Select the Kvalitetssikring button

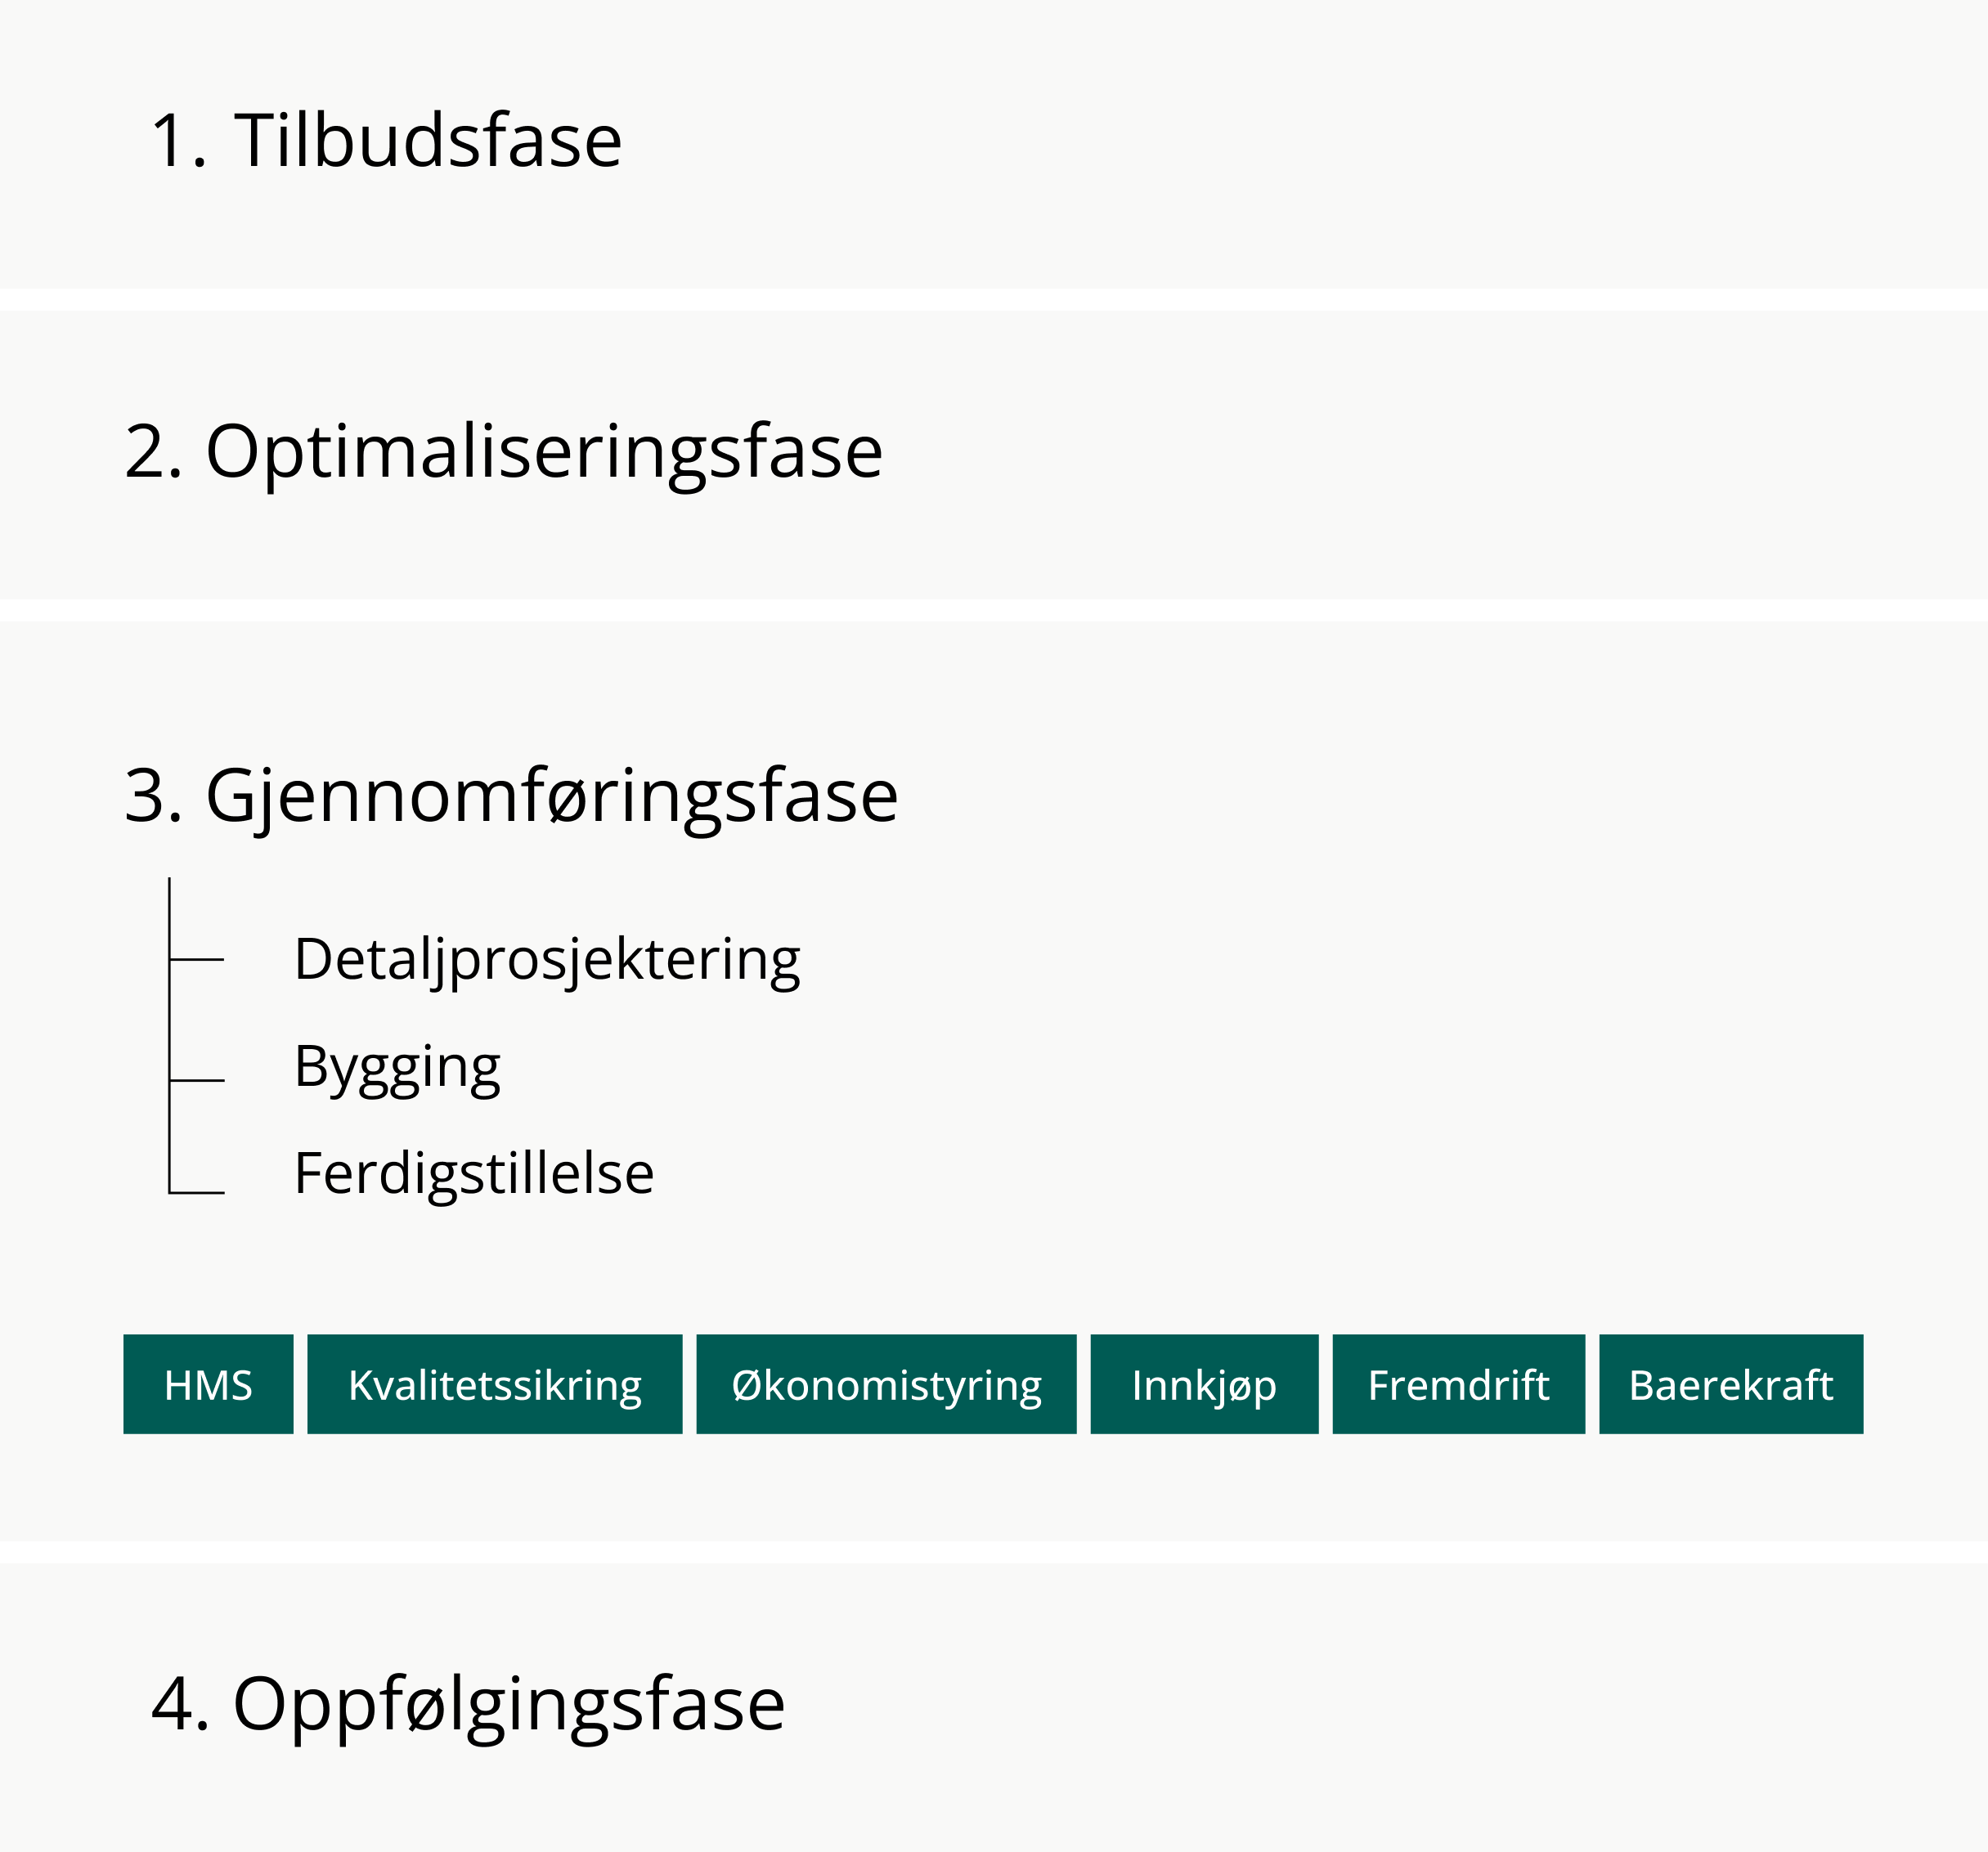[x=494, y=1384]
